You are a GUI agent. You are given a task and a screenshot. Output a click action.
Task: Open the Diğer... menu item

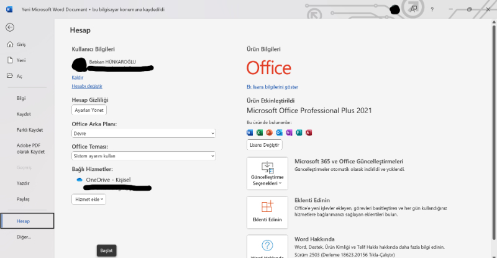point(24,237)
